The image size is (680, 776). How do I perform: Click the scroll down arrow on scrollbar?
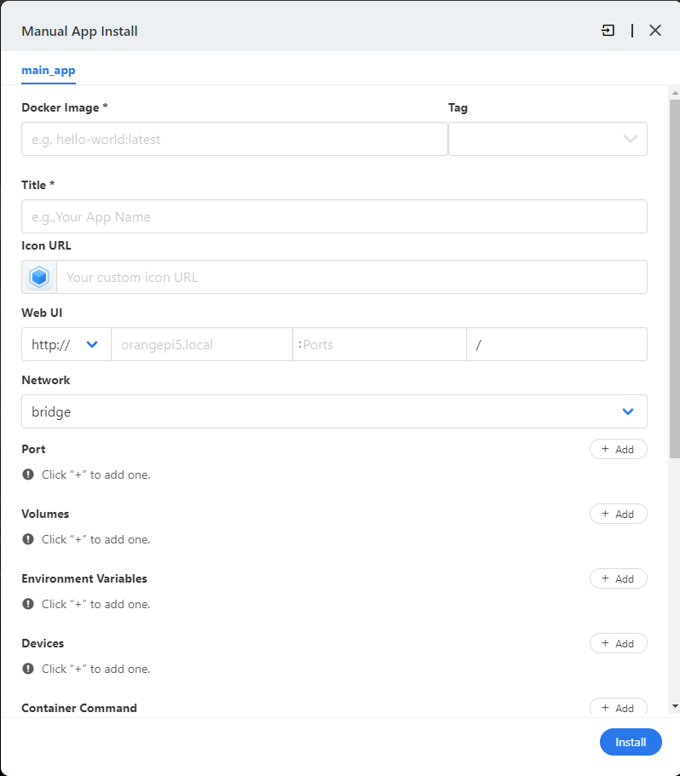[675, 706]
